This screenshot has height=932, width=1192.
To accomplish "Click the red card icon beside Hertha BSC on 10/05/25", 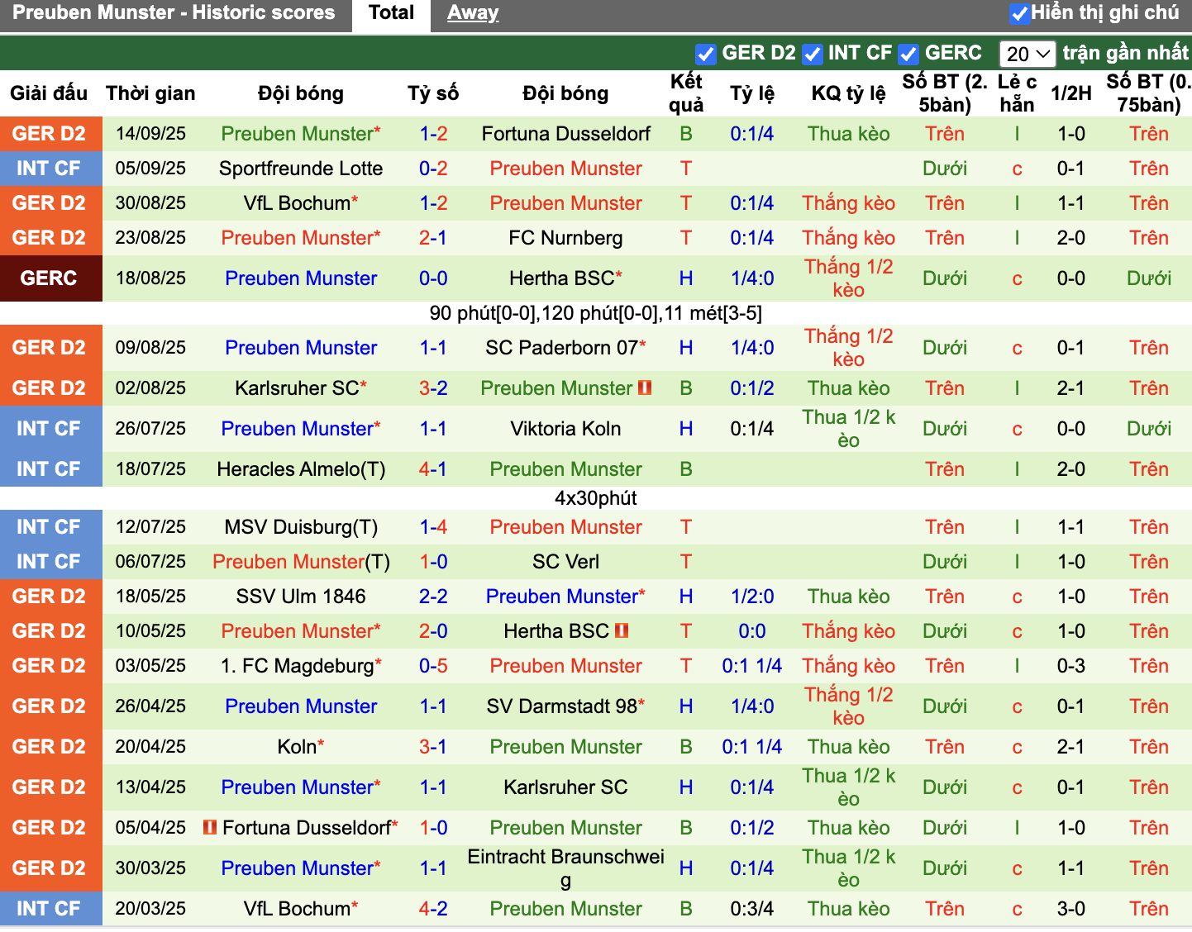I will point(622,630).
